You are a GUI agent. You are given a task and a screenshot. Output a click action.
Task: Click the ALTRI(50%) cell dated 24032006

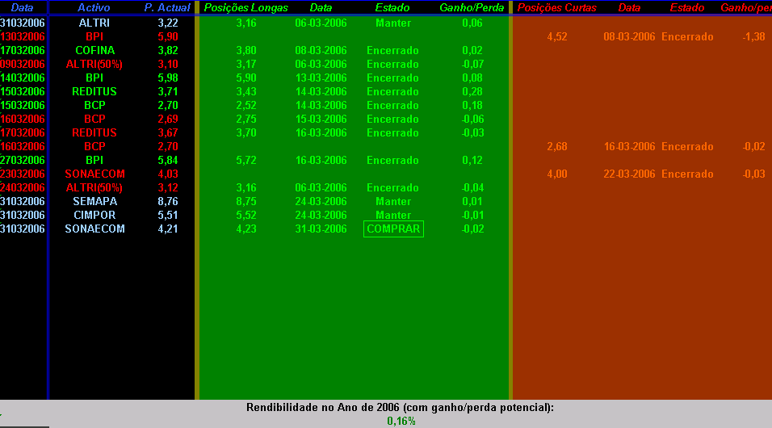point(94,187)
